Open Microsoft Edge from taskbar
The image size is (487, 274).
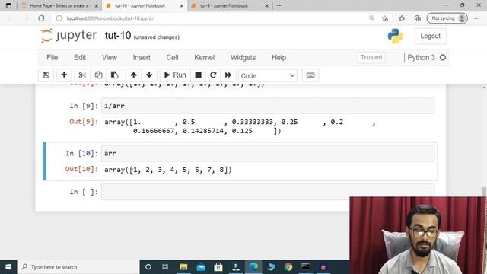[253, 267]
